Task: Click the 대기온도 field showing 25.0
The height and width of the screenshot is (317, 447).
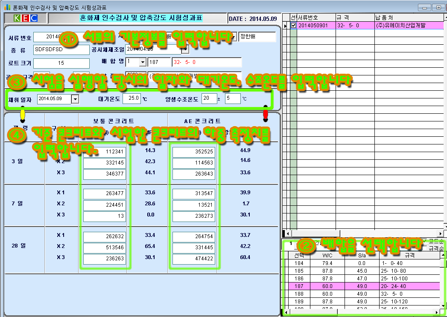Action: 131,98
